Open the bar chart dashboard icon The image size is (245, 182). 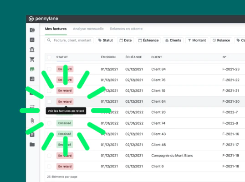click(x=32, y=40)
